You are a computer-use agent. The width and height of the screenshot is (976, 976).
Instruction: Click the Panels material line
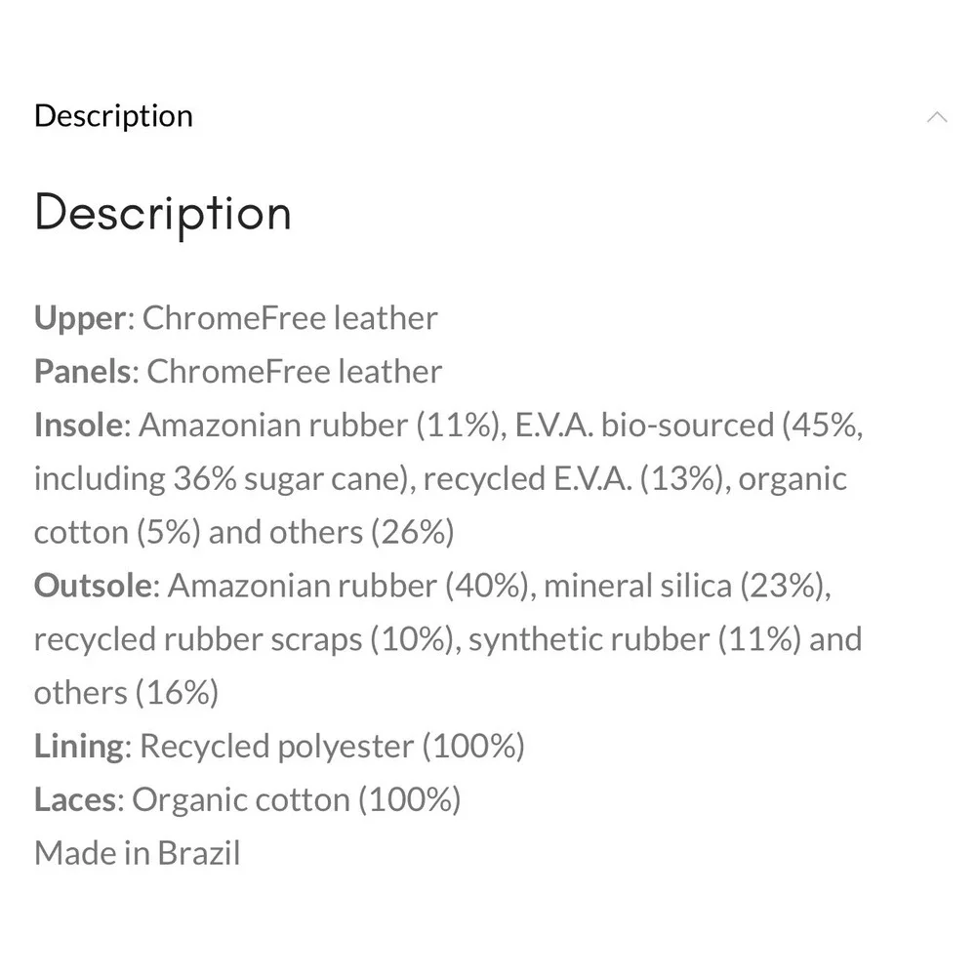pyautogui.click(x=237, y=370)
